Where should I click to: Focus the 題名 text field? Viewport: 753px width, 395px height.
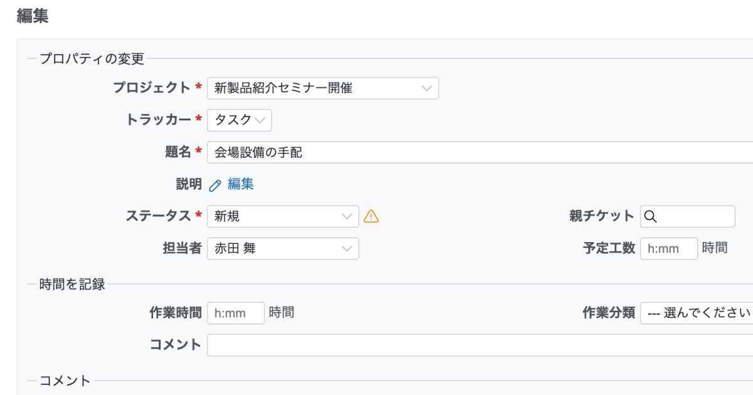[x=477, y=152]
